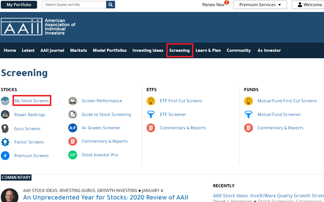Open the Investing Ideas menu

[x=148, y=50]
